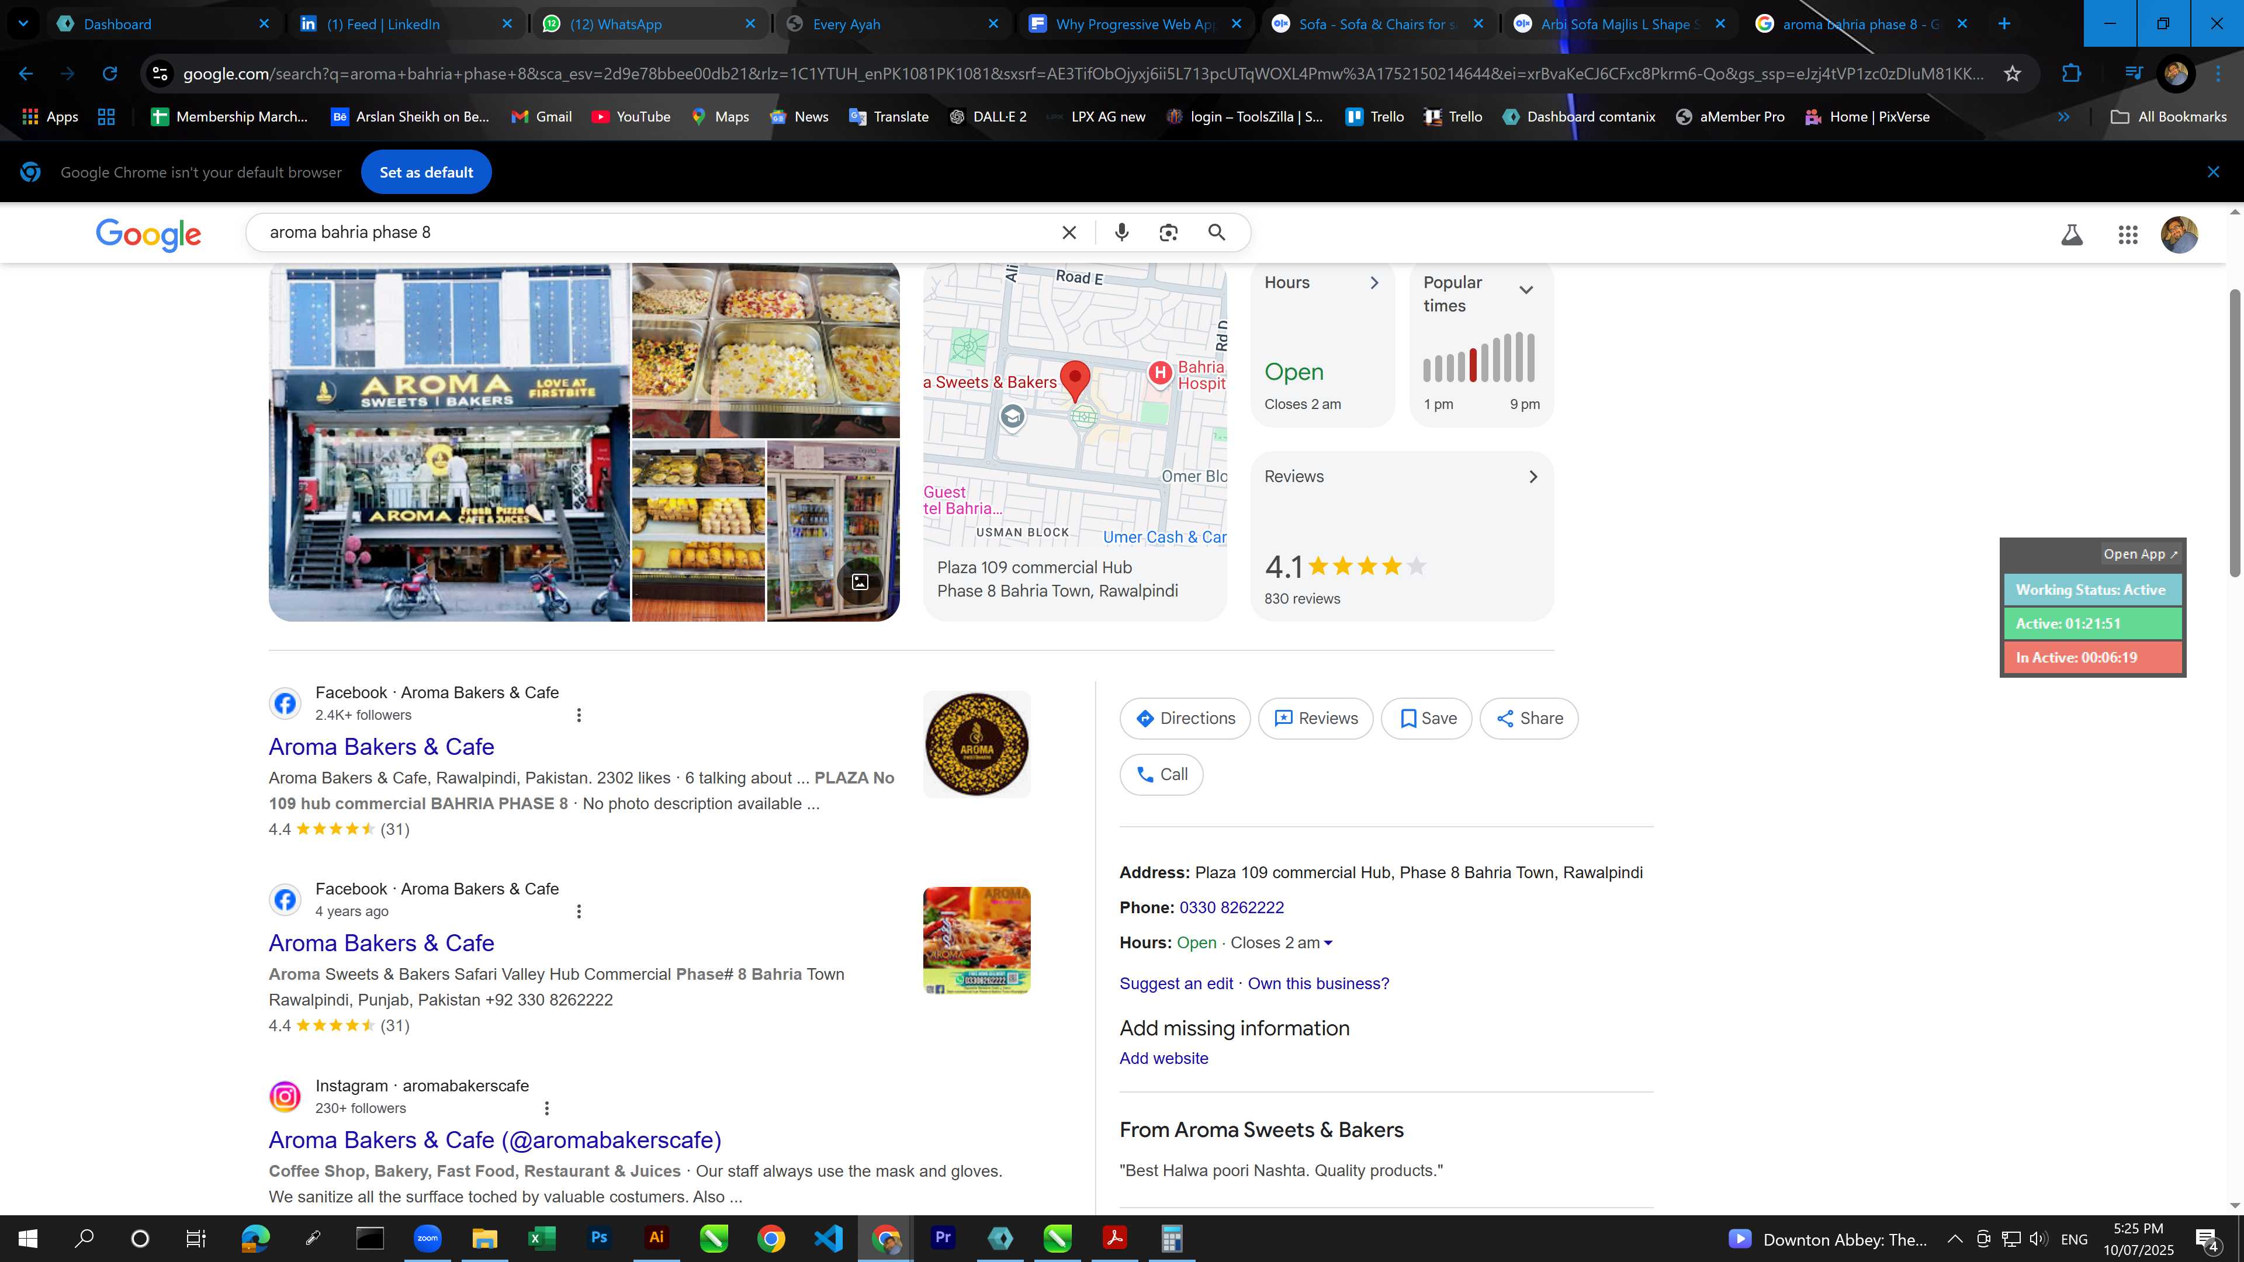Viewport: 2244px width, 1262px height.
Task: Expand Hours card arrow
Action: [x=1374, y=283]
